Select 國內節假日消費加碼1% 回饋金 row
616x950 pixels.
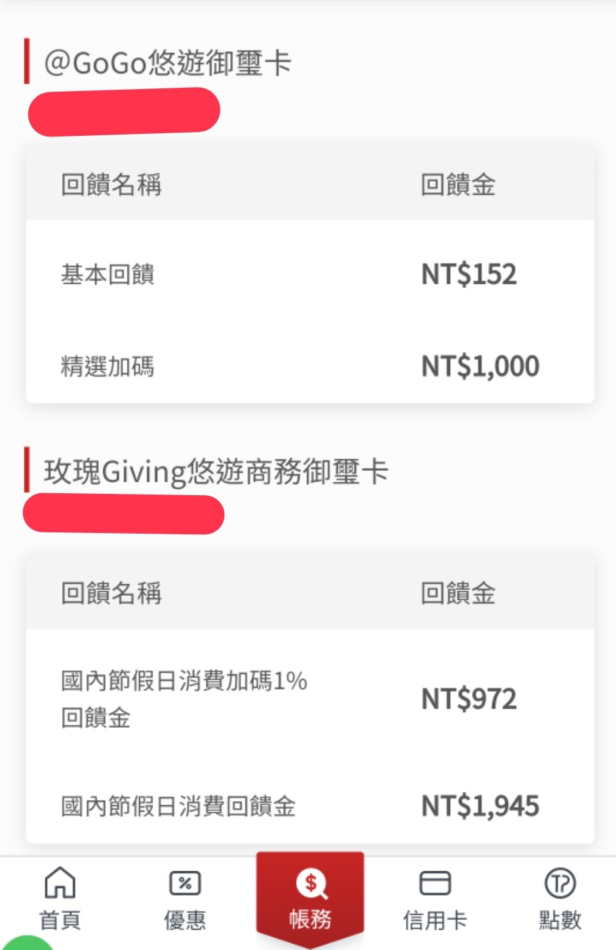point(184,699)
